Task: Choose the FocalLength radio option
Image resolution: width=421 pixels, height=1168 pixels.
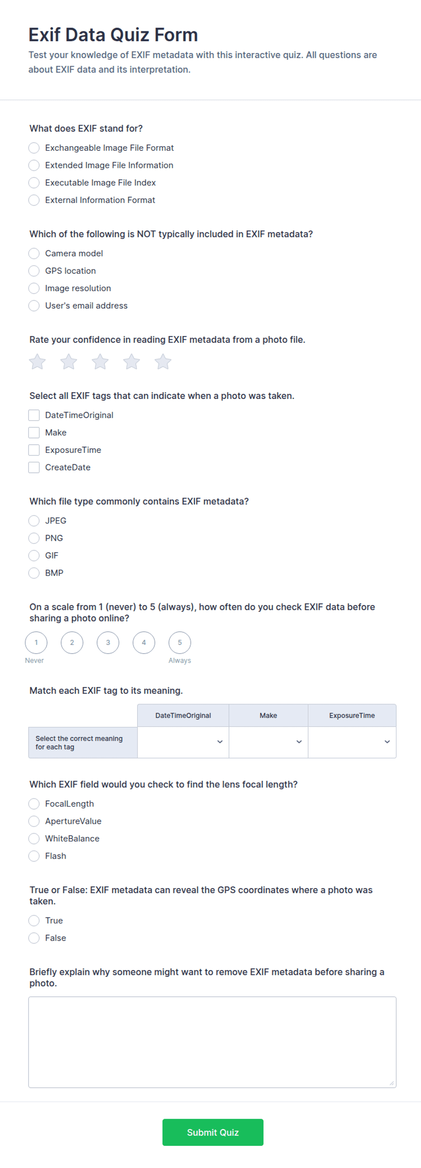Action: (34, 804)
